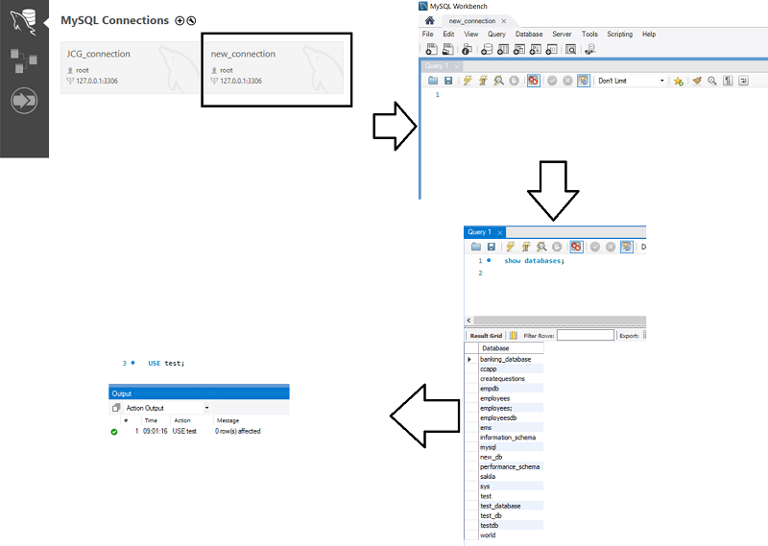768x546 pixels.
Task: Open the Scripting menu
Action: 619,35
